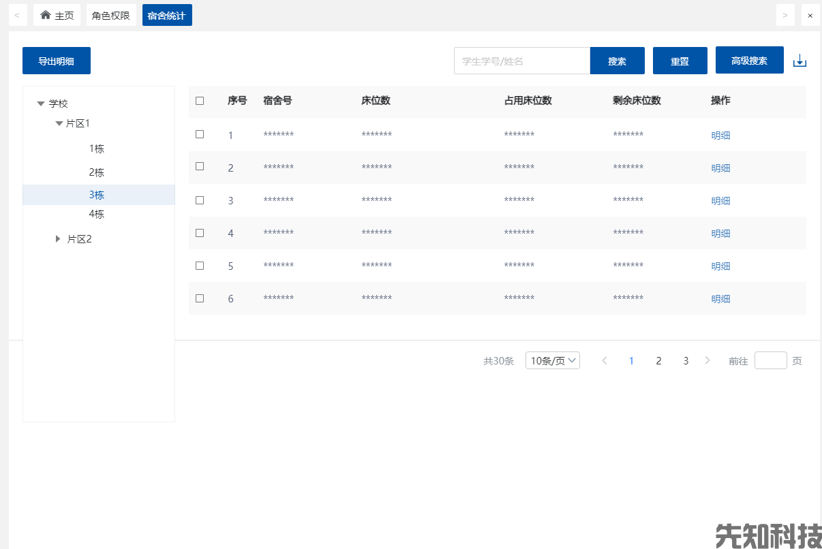Screen dimensions: 822x549
Task: Click the 学生学号/姓名 search field
Action: [x=522, y=61]
